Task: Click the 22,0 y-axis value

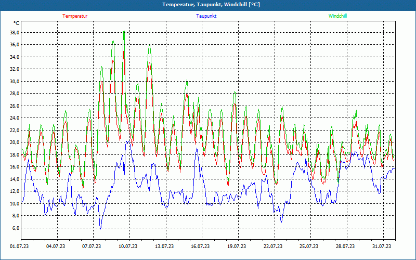Action: (x=15, y=131)
